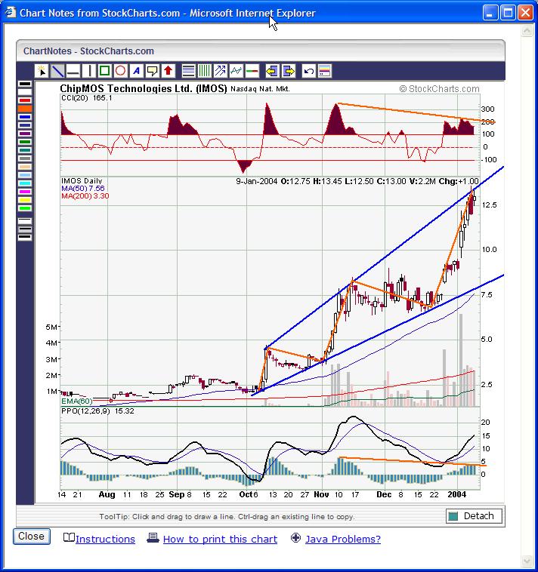The height and width of the screenshot is (572, 538).
Task: Pick the magenta color swatch
Action: click(x=25, y=192)
